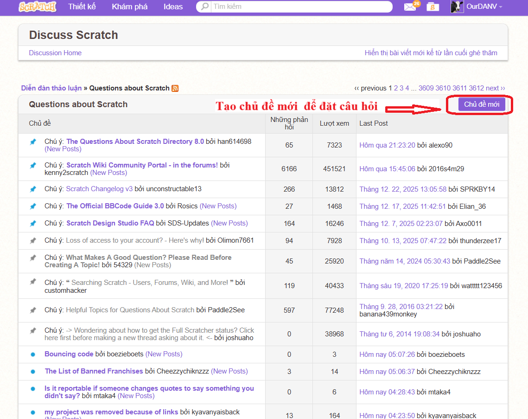
Task: Go to next page of topics
Action: tap(495, 88)
